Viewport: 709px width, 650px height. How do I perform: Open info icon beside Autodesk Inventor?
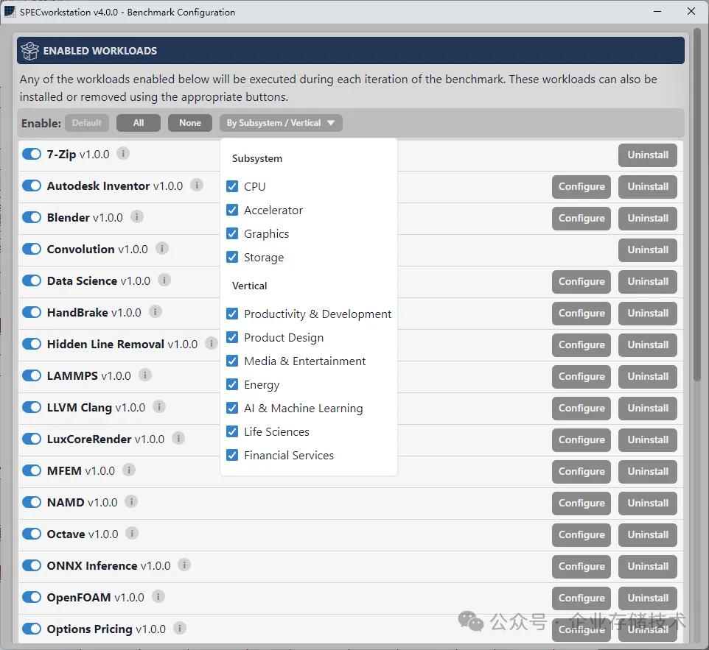coord(197,186)
